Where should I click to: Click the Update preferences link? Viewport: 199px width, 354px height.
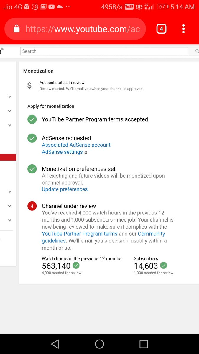pos(65,189)
